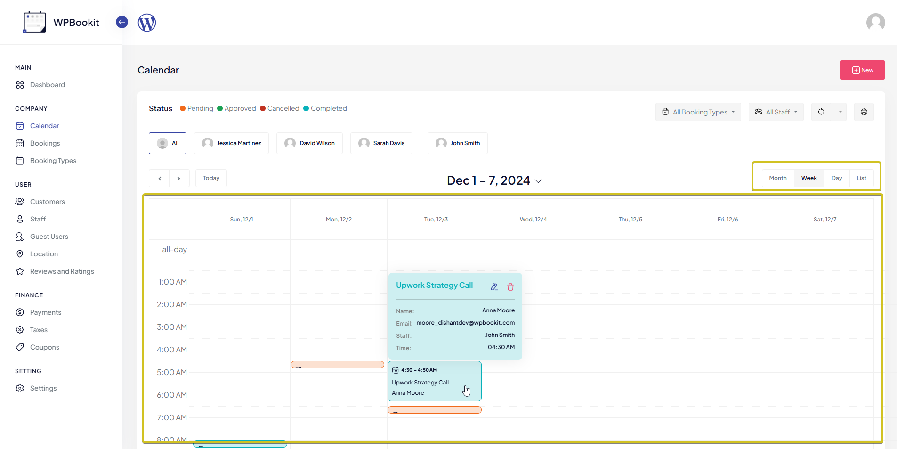Click the New booking button
Viewport: 897px width, 449px height.
pos(862,70)
